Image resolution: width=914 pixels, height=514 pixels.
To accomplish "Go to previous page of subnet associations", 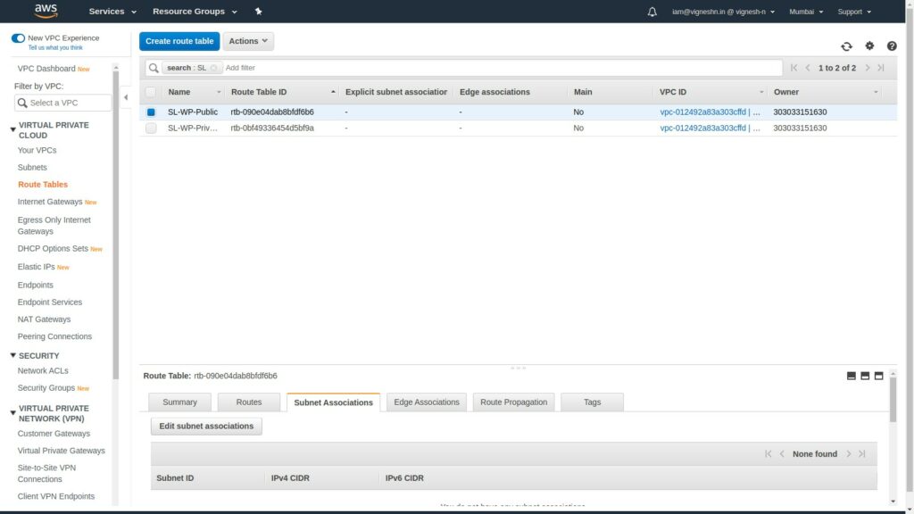I will [x=782, y=454].
